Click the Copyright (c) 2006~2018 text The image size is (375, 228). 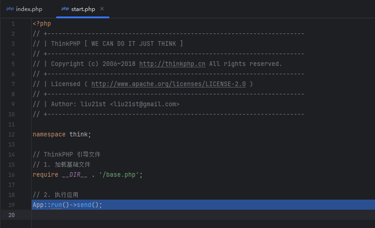click(93, 64)
